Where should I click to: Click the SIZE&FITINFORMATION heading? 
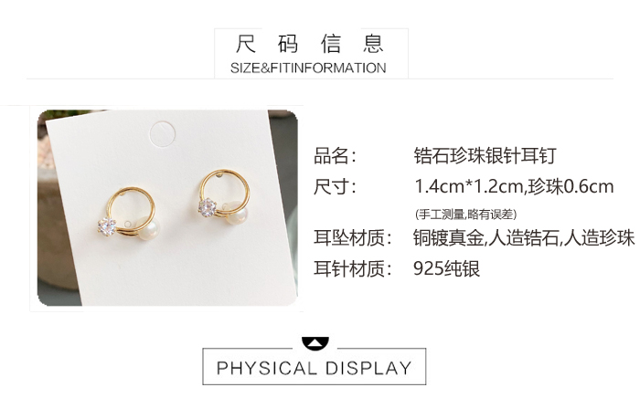click(308, 68)
